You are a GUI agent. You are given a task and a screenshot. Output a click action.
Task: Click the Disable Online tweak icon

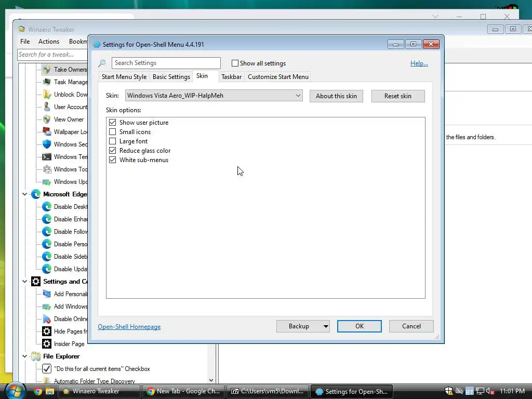click(47, 319)
